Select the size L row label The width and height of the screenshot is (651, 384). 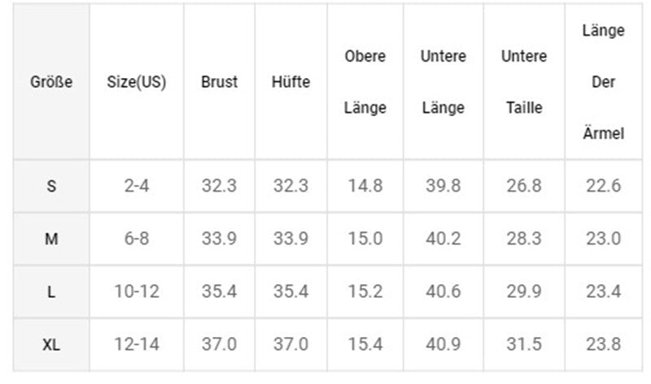click(51, 292)
